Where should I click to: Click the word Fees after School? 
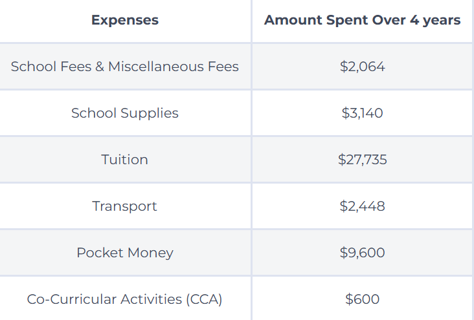76,67
